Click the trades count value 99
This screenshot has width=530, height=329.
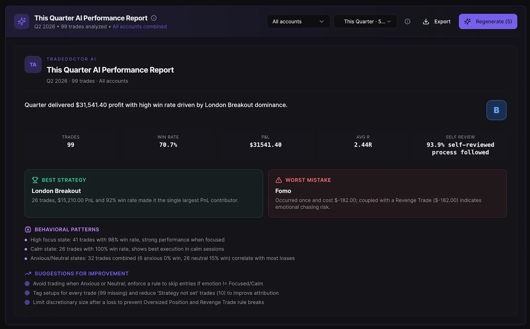(71, 145)
